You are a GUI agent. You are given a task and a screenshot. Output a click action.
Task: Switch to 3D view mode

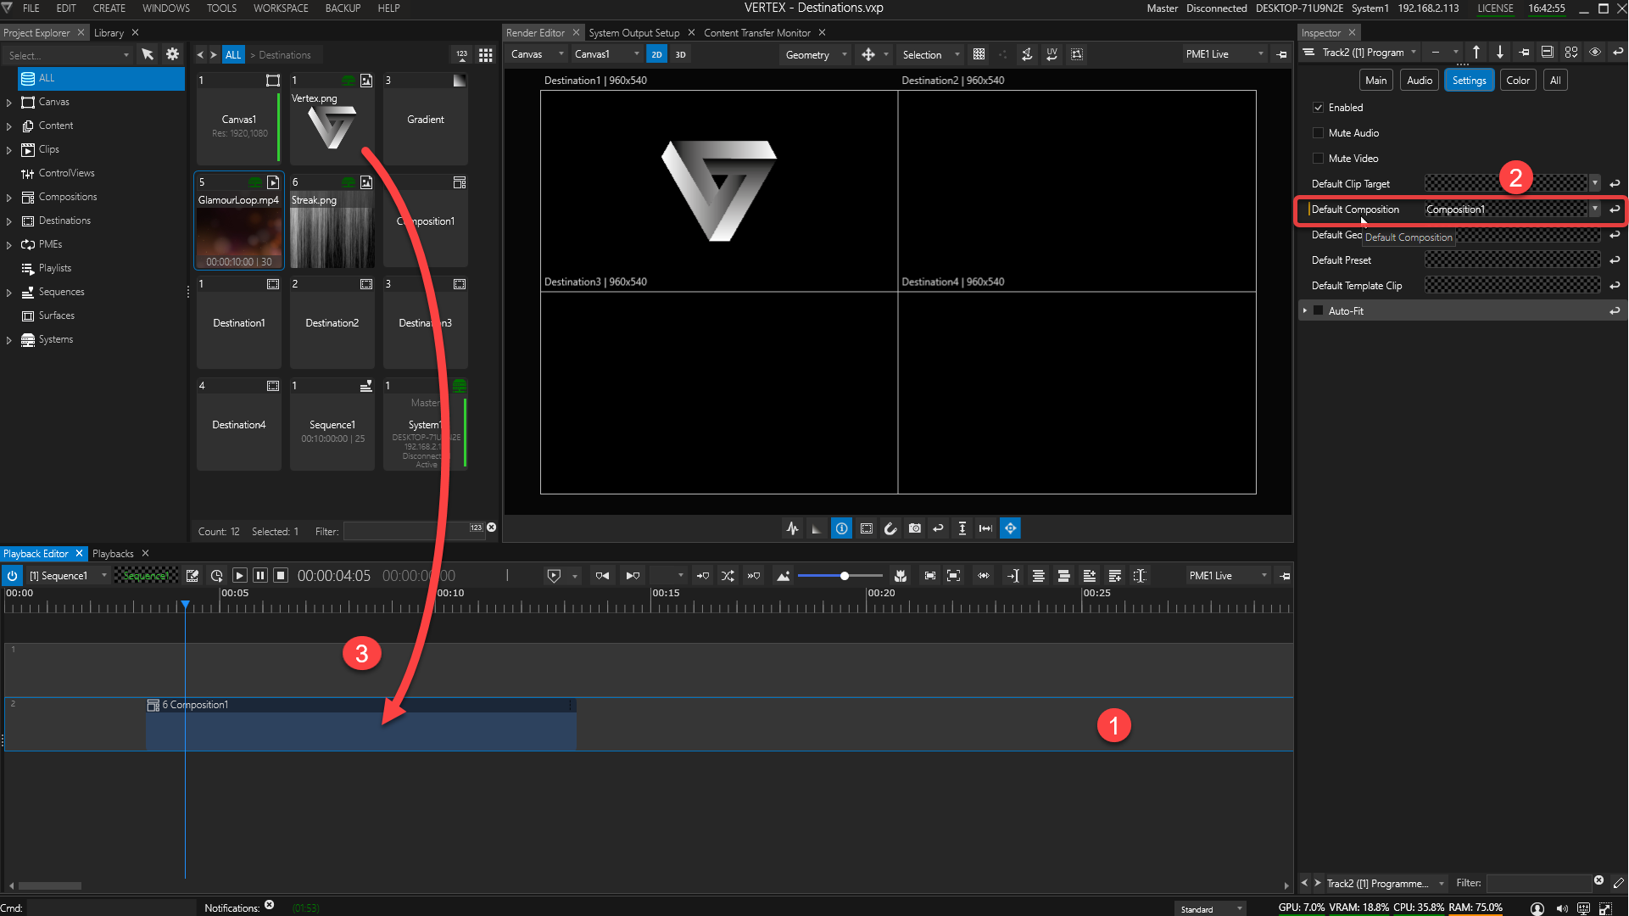coord(681,53)
